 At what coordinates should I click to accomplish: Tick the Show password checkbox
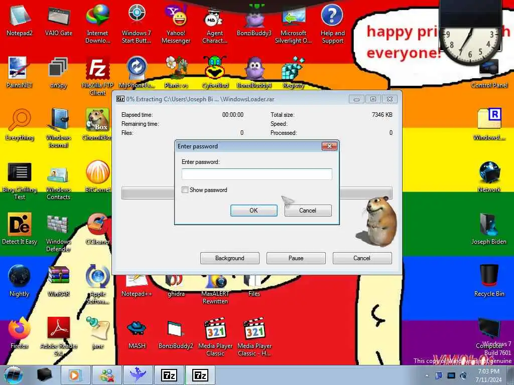pos(185,190)
